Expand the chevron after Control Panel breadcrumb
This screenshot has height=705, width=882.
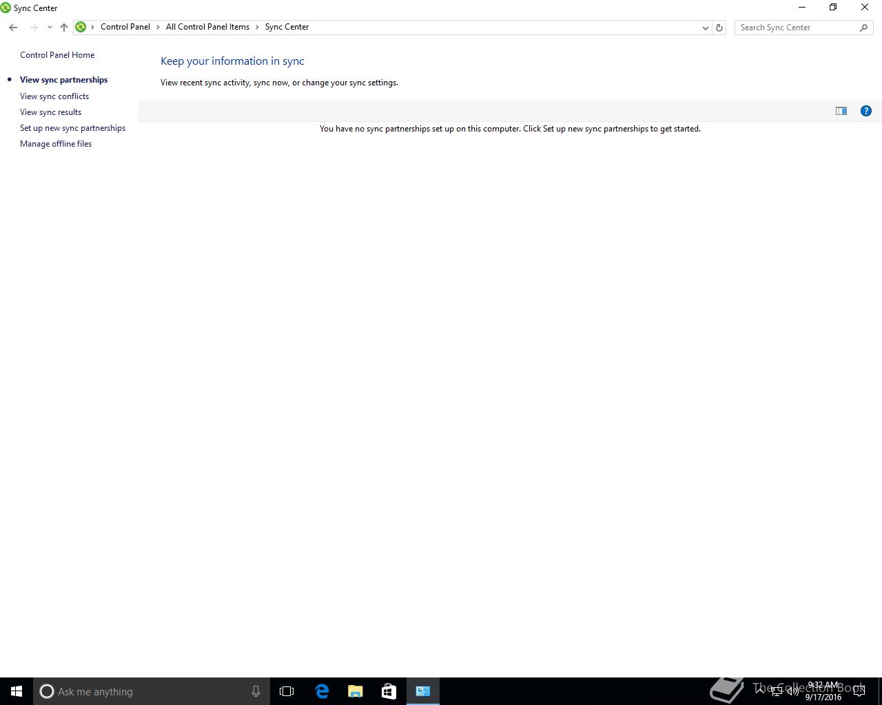(158, 27)
